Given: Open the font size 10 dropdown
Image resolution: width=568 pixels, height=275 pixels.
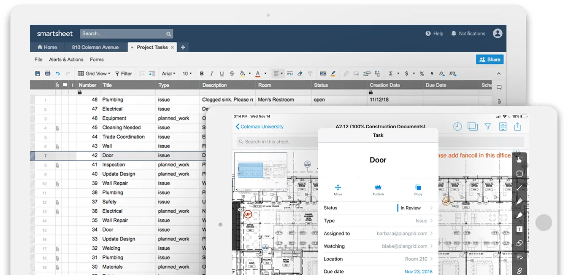Looking at the screenshot, I should (187, 73).
